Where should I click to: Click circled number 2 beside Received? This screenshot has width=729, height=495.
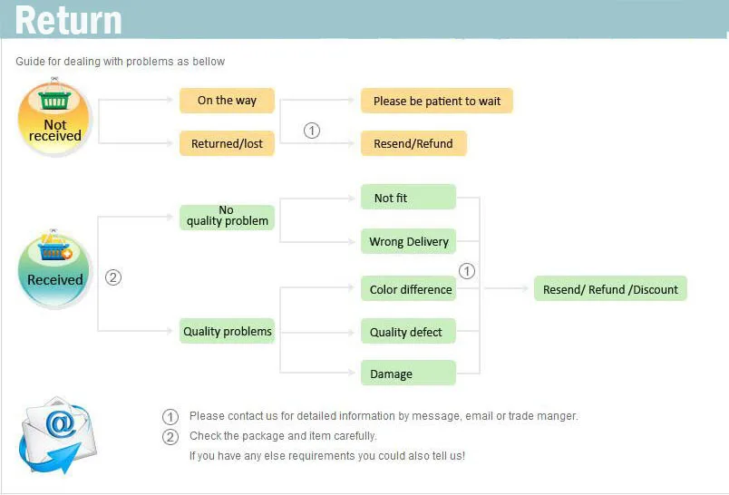pyautogui.click(x=113, y=277)
